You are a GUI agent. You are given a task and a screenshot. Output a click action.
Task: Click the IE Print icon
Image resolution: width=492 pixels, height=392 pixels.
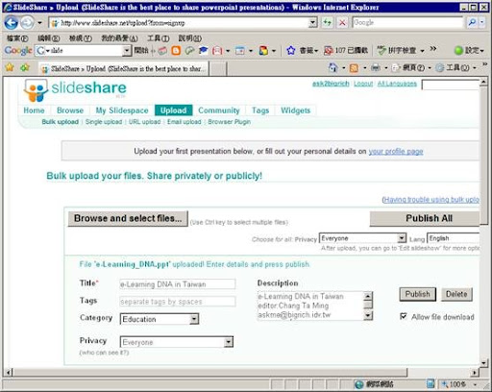(376, 67)
